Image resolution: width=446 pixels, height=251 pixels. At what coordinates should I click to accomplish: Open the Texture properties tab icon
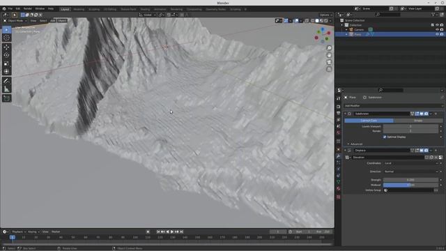[x=338, y=197]
